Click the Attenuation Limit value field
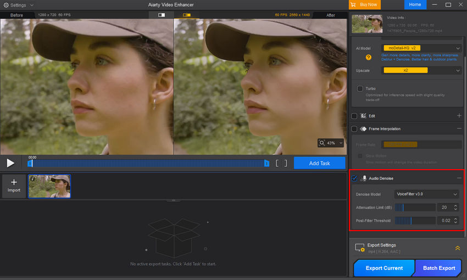The height and width of the screenshot is (280, 467). click(444, 208)
